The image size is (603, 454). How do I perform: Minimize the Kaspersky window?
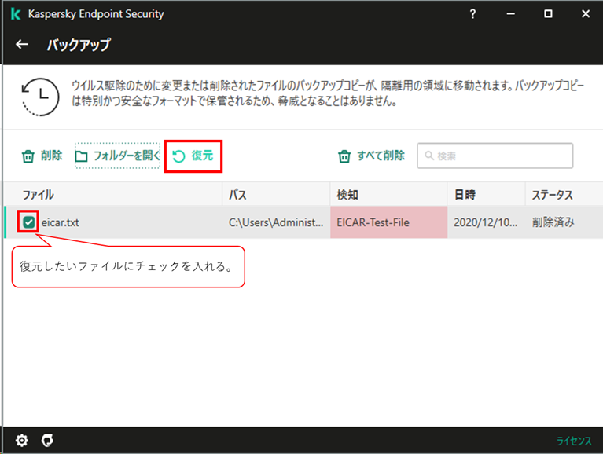(511, 14)
